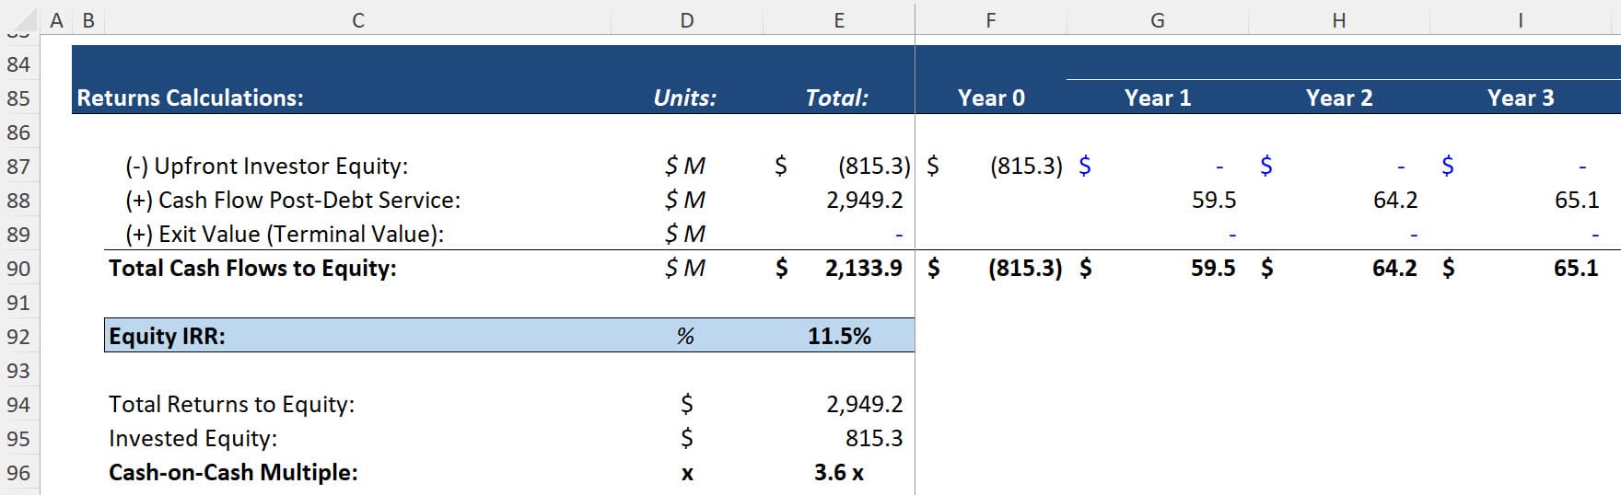The height and width of the screenshot is (495, 1621).
Task: Click bold 65.1 in Total Cash Flows row
Action: (1576, 269)
